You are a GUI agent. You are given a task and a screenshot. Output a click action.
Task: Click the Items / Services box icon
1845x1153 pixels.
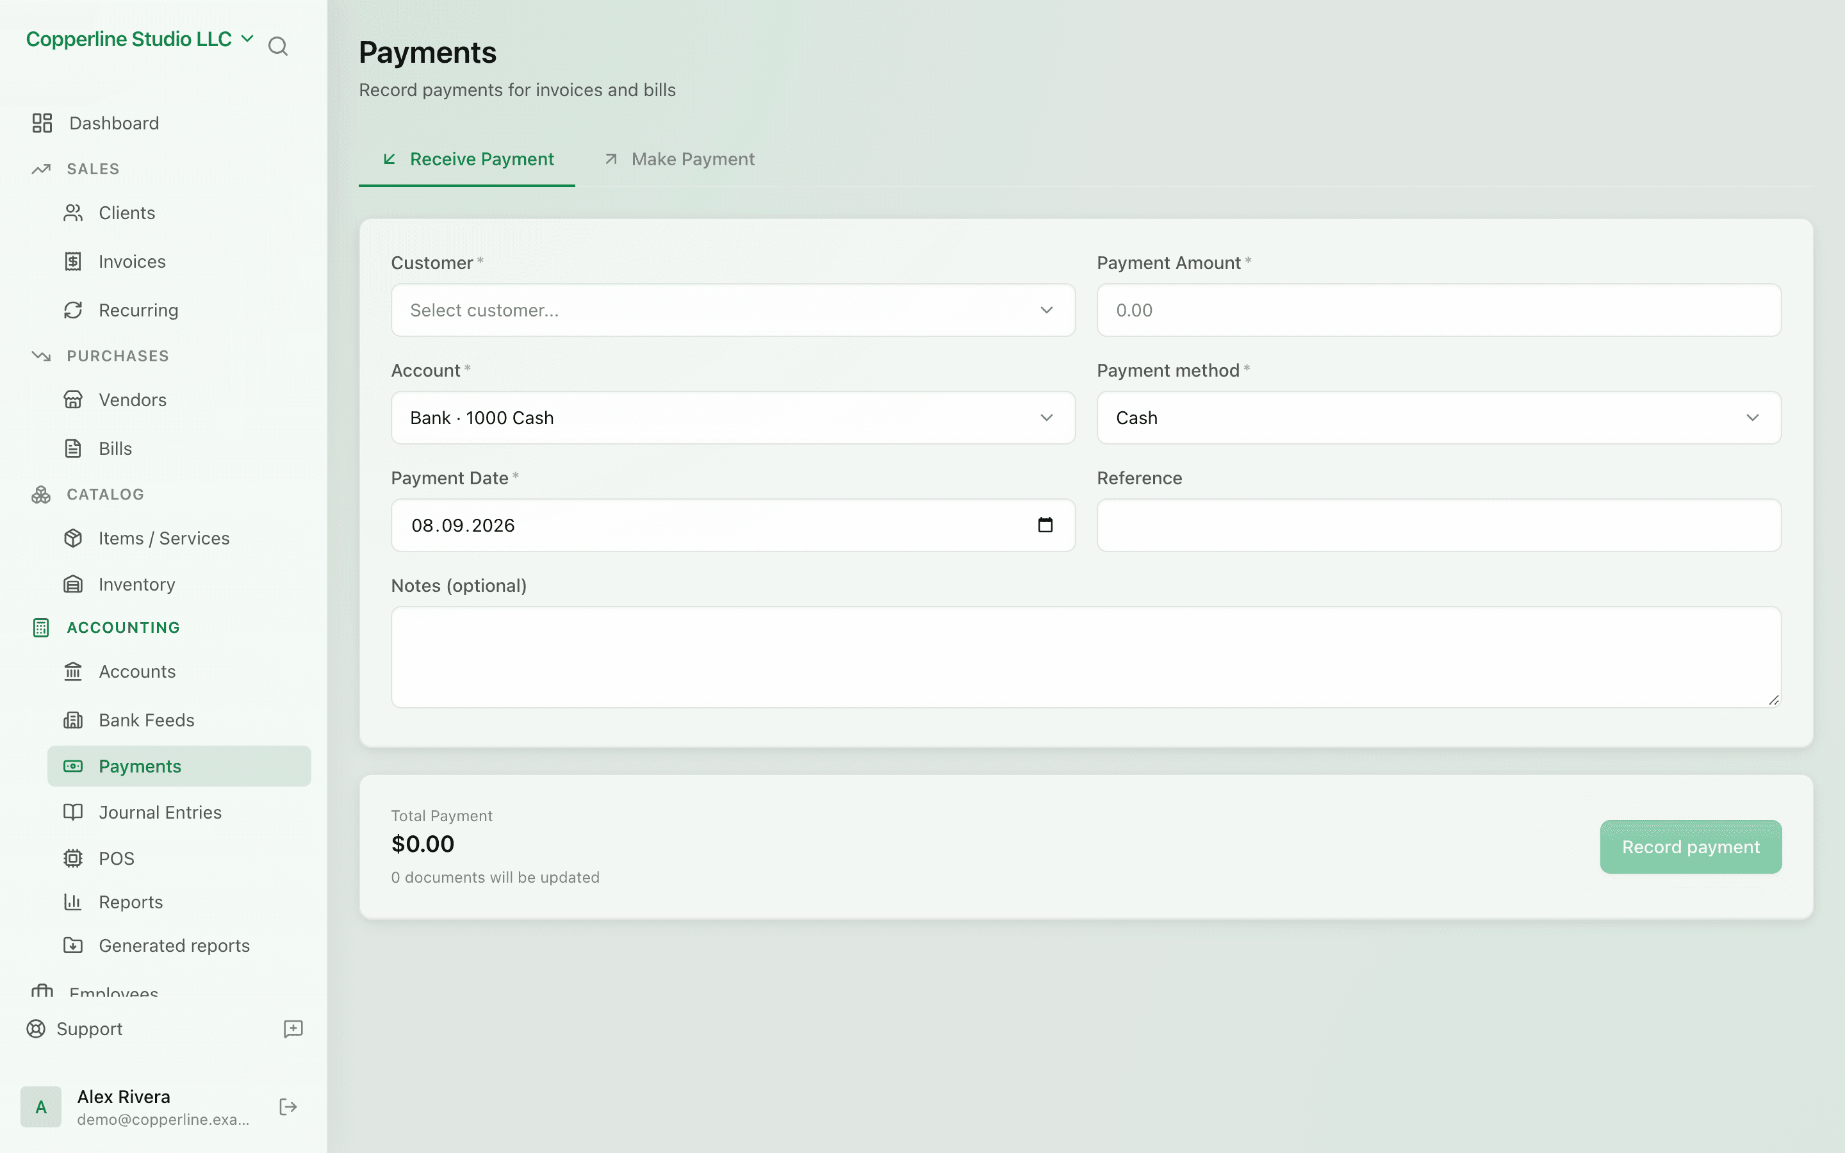coord(73,538)
